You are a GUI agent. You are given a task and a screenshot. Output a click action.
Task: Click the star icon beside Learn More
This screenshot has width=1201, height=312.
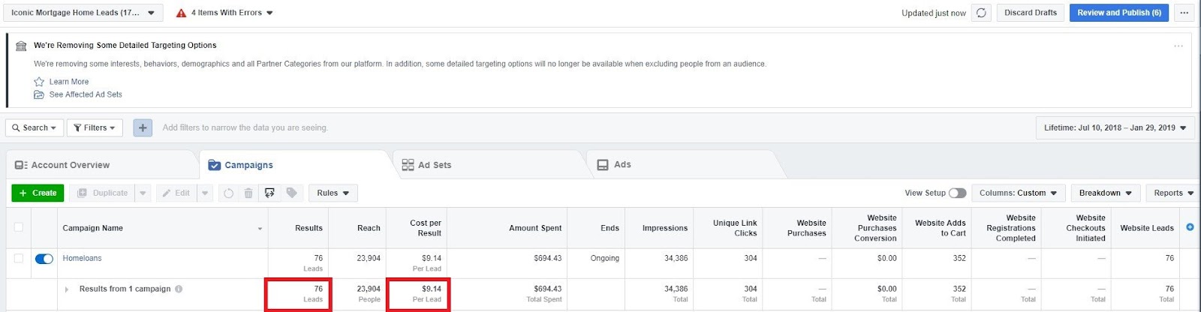(x=39, y=82)
